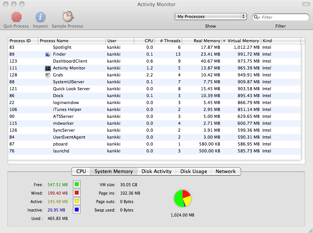Click the 20.95 MB inactive memory value
Viewport: 313px width, 233px height.
click(56, 210)
